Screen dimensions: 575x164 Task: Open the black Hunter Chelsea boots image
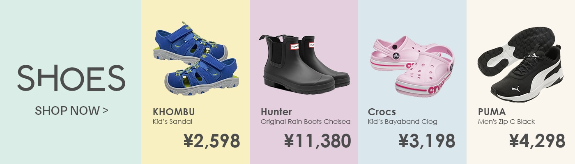click(x=304, y=64)
